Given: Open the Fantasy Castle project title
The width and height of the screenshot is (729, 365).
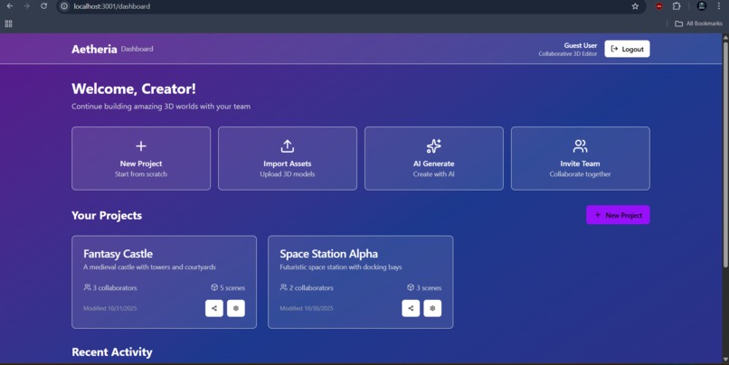Looking at the screenshot, I should [118, 254].
